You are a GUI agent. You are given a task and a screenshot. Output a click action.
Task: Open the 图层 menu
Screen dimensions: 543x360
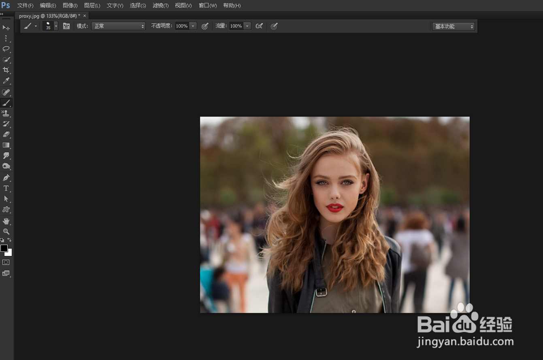91,5
